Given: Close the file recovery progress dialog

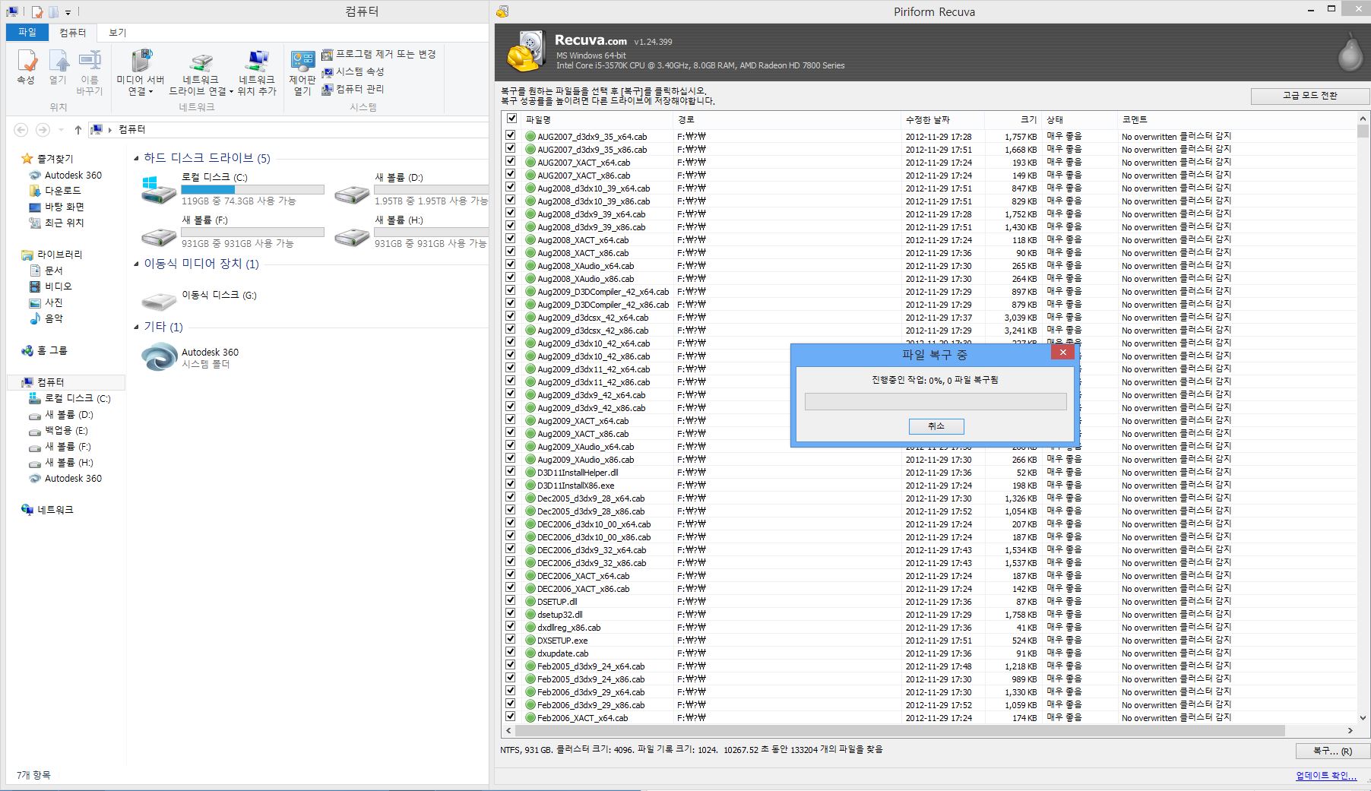Looking at the screenshot, I should (1062, 352).
